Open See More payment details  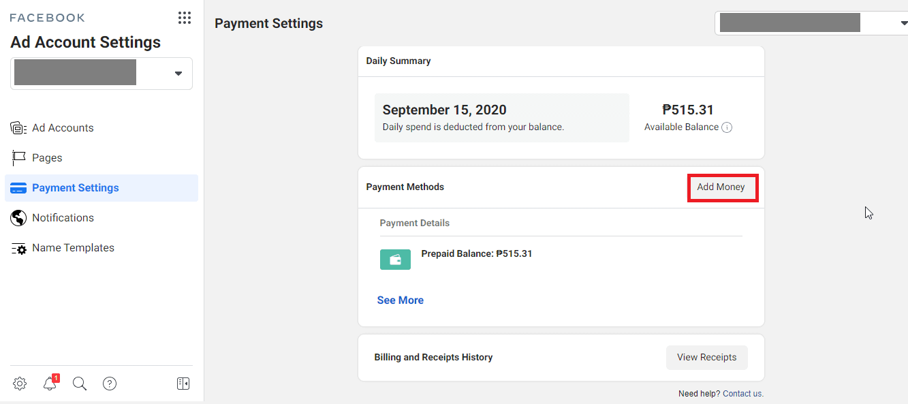coord(400,300)
